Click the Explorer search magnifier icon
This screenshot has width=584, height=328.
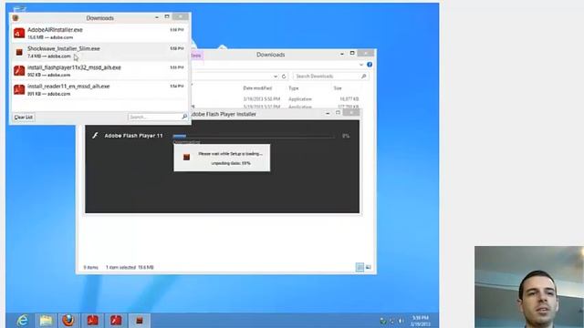pyautogui.click(x=364, y=77)
